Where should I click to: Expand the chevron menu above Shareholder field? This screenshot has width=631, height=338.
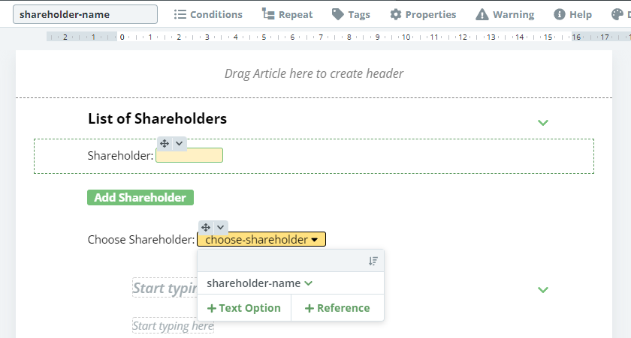click(179, 143)
